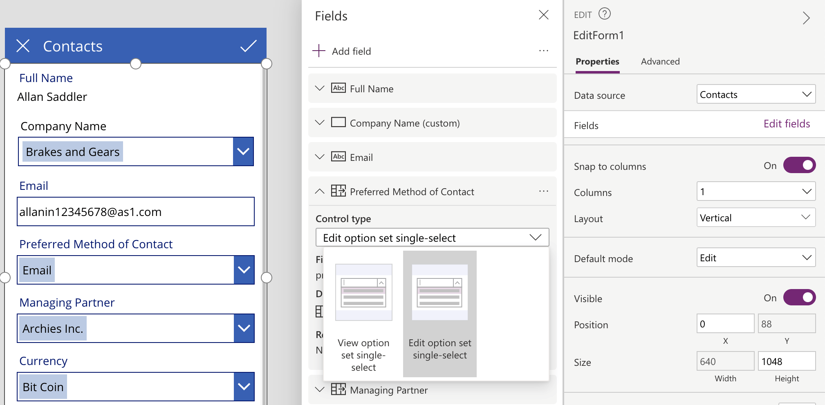The image size is (825, 405).
Task: Toggle the Snap to columns switch
Action: [799, 165]
